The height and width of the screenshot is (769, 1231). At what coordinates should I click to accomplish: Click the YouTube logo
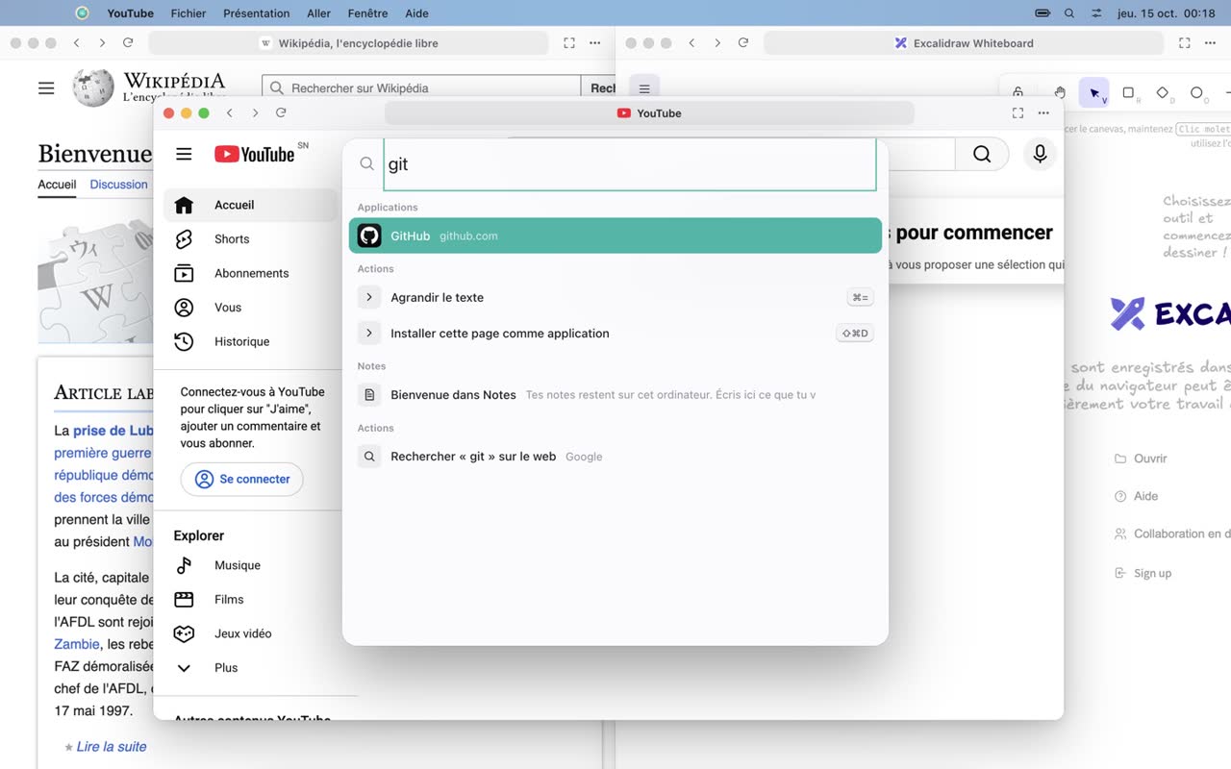point(255,154)
